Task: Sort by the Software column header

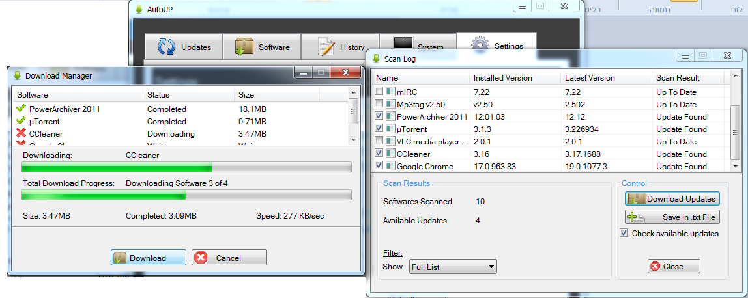Action: (x=79, y=95)
